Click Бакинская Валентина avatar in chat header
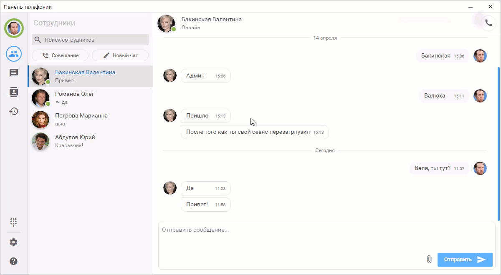Viewport: 501px width, 275px height. [x=166, y=23]
